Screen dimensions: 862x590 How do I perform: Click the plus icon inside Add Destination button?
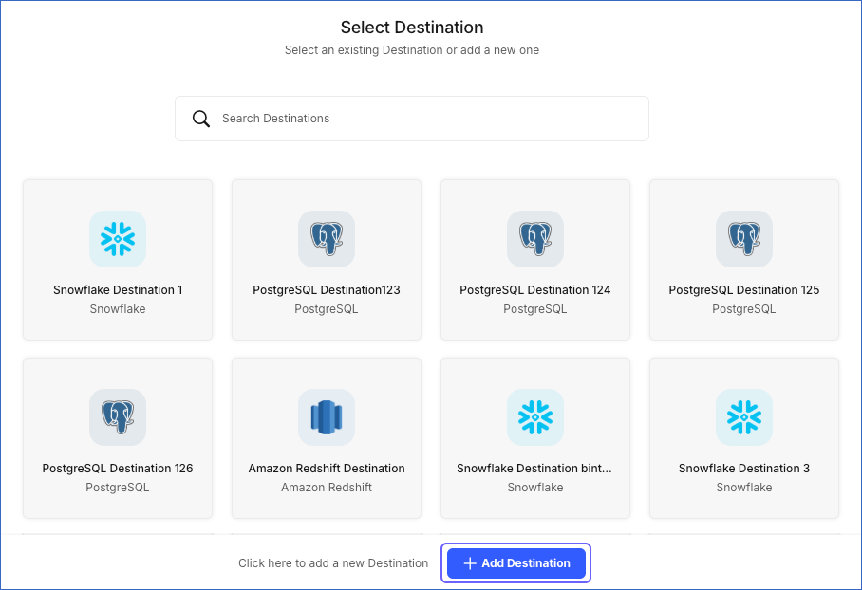(x=470, y=562)
